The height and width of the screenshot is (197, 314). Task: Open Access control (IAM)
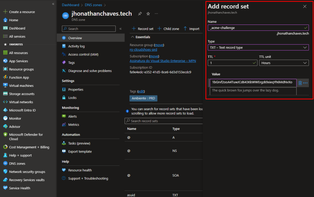(83, 55)
